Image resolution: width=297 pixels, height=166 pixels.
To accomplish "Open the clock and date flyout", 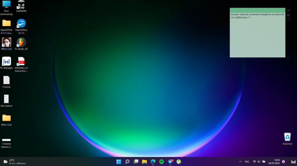I will [x=277, y=161].
